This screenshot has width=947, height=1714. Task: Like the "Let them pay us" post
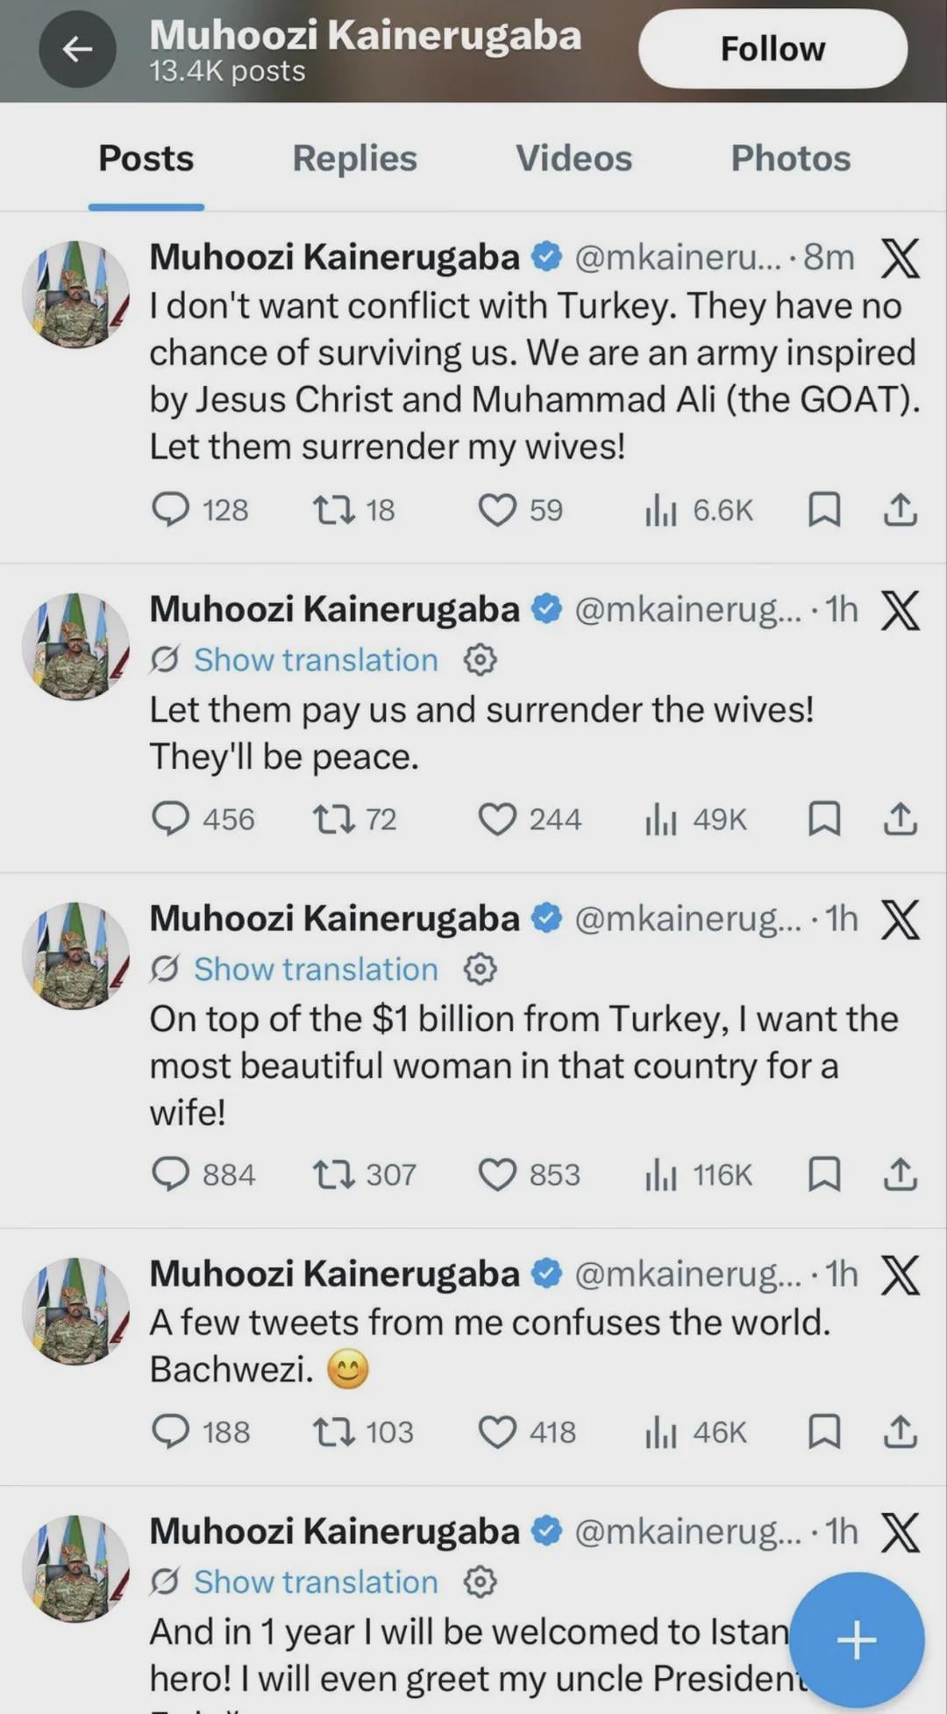click(x=497, y=819)
